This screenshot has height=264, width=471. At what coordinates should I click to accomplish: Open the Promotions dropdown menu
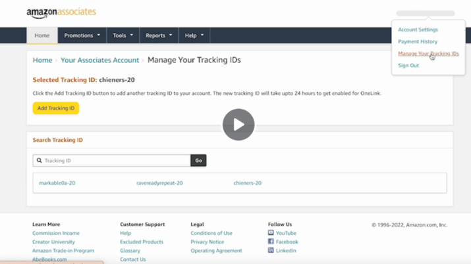pyautogui.click(x=82, y=35)
